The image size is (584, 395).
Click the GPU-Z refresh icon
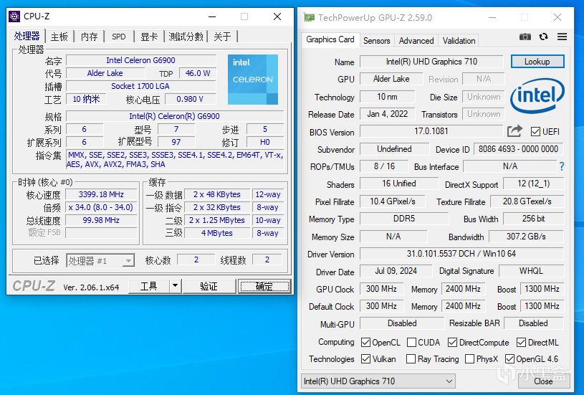click(x=543, y=37)
